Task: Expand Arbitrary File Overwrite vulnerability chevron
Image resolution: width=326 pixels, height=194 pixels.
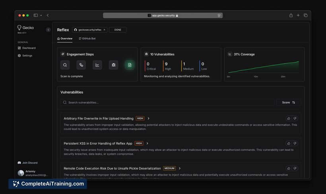Action: pos(148,118)
